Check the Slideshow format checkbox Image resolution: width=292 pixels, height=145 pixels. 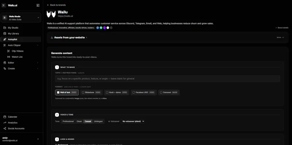click(x=83, y=92)
